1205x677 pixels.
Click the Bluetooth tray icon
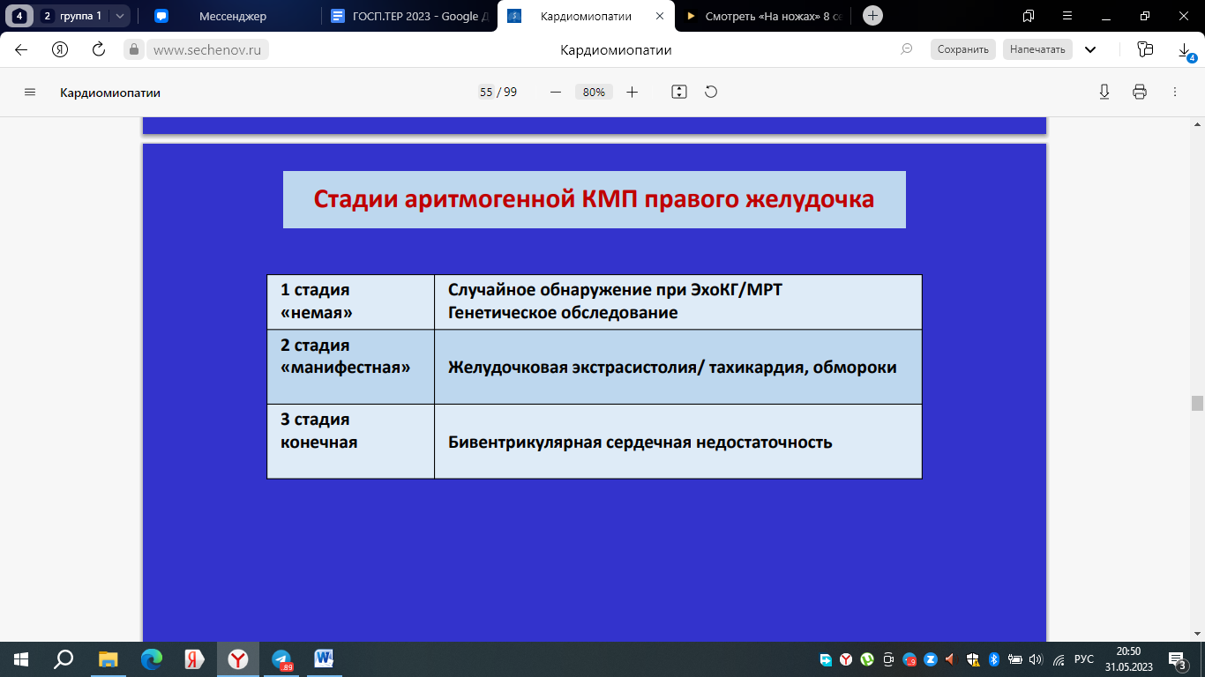[x=993, y=658]
